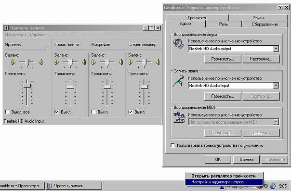Click the Отмена button
The width and height of the screenshot is (291, 191).
coord(246,160)
